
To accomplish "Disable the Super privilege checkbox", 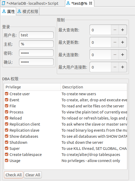I will point(7,148).
